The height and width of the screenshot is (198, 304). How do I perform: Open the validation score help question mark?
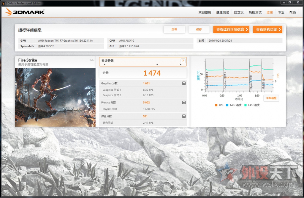(x=183, y=61)
